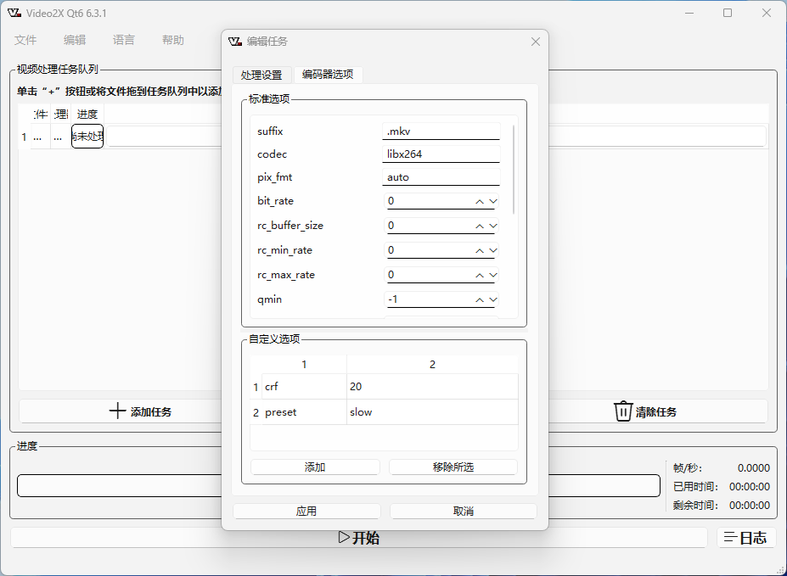Decrease the rc_min_rate value with down arrow
Image resolution: width=787 pixels, height=576 pixels.
[x=493, y=250]
